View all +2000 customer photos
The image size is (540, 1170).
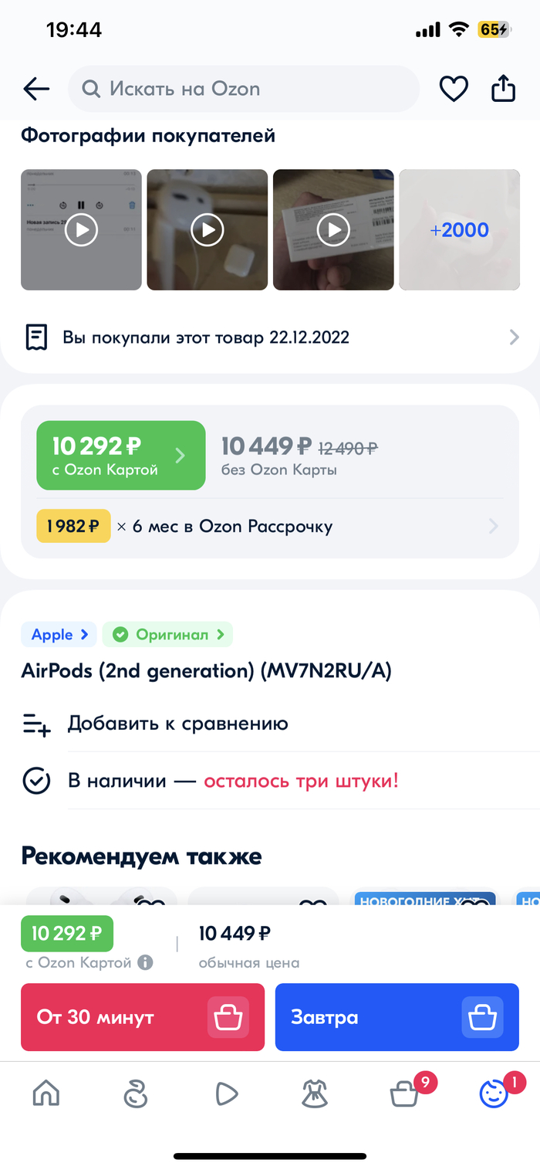click(459, 230)
